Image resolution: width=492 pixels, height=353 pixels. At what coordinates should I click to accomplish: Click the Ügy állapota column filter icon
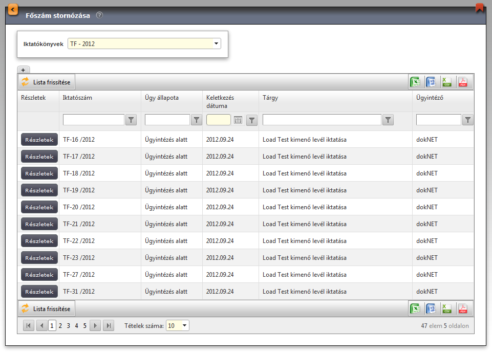coord(197,120)
